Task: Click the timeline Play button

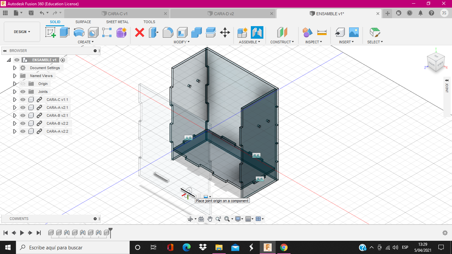Action: 22,233
